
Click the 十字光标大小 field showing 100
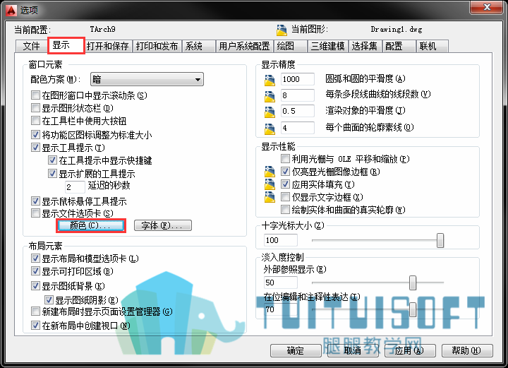click(x=281, y=240)
